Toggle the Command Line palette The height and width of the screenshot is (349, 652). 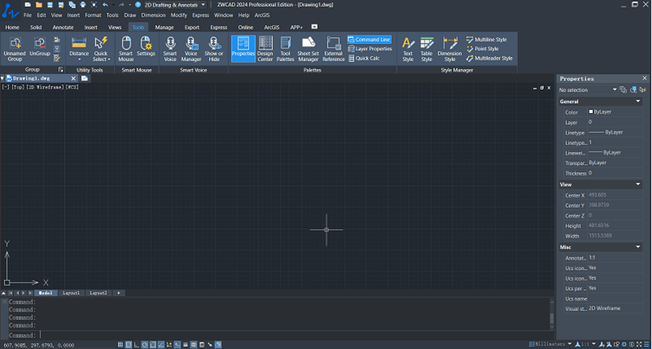(369, 40)
